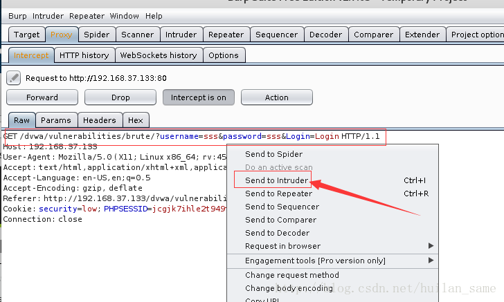Choose Send to Intruder from context menu
The height and width of the screenshot is (302, 504).
click(x=333, y=180)
